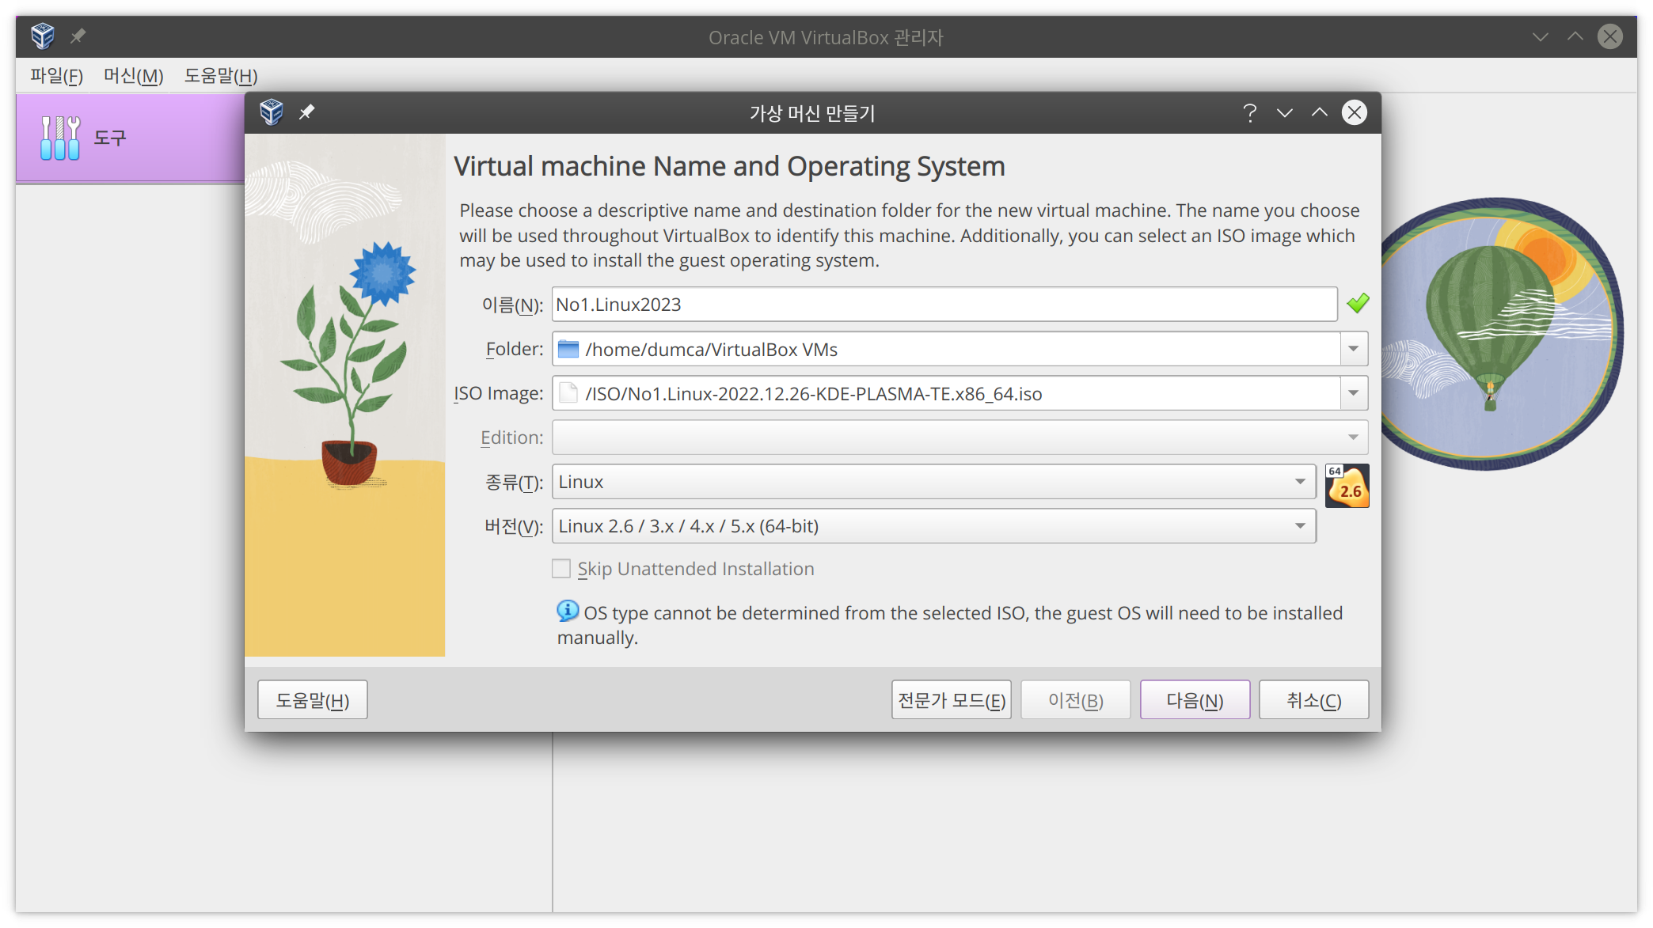This screenshot has width=1653, height=928.
Task: Click the 도움말(H) button in the wizard
Action: point(313,700)
